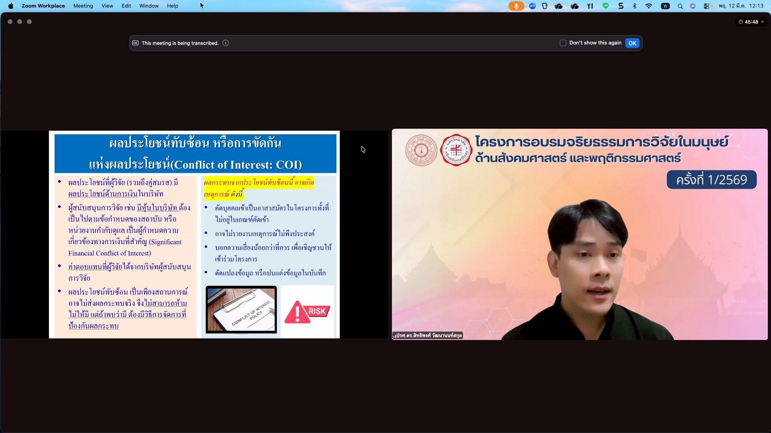
Task: Select the shared COI slide content
Action: (194, 235)
